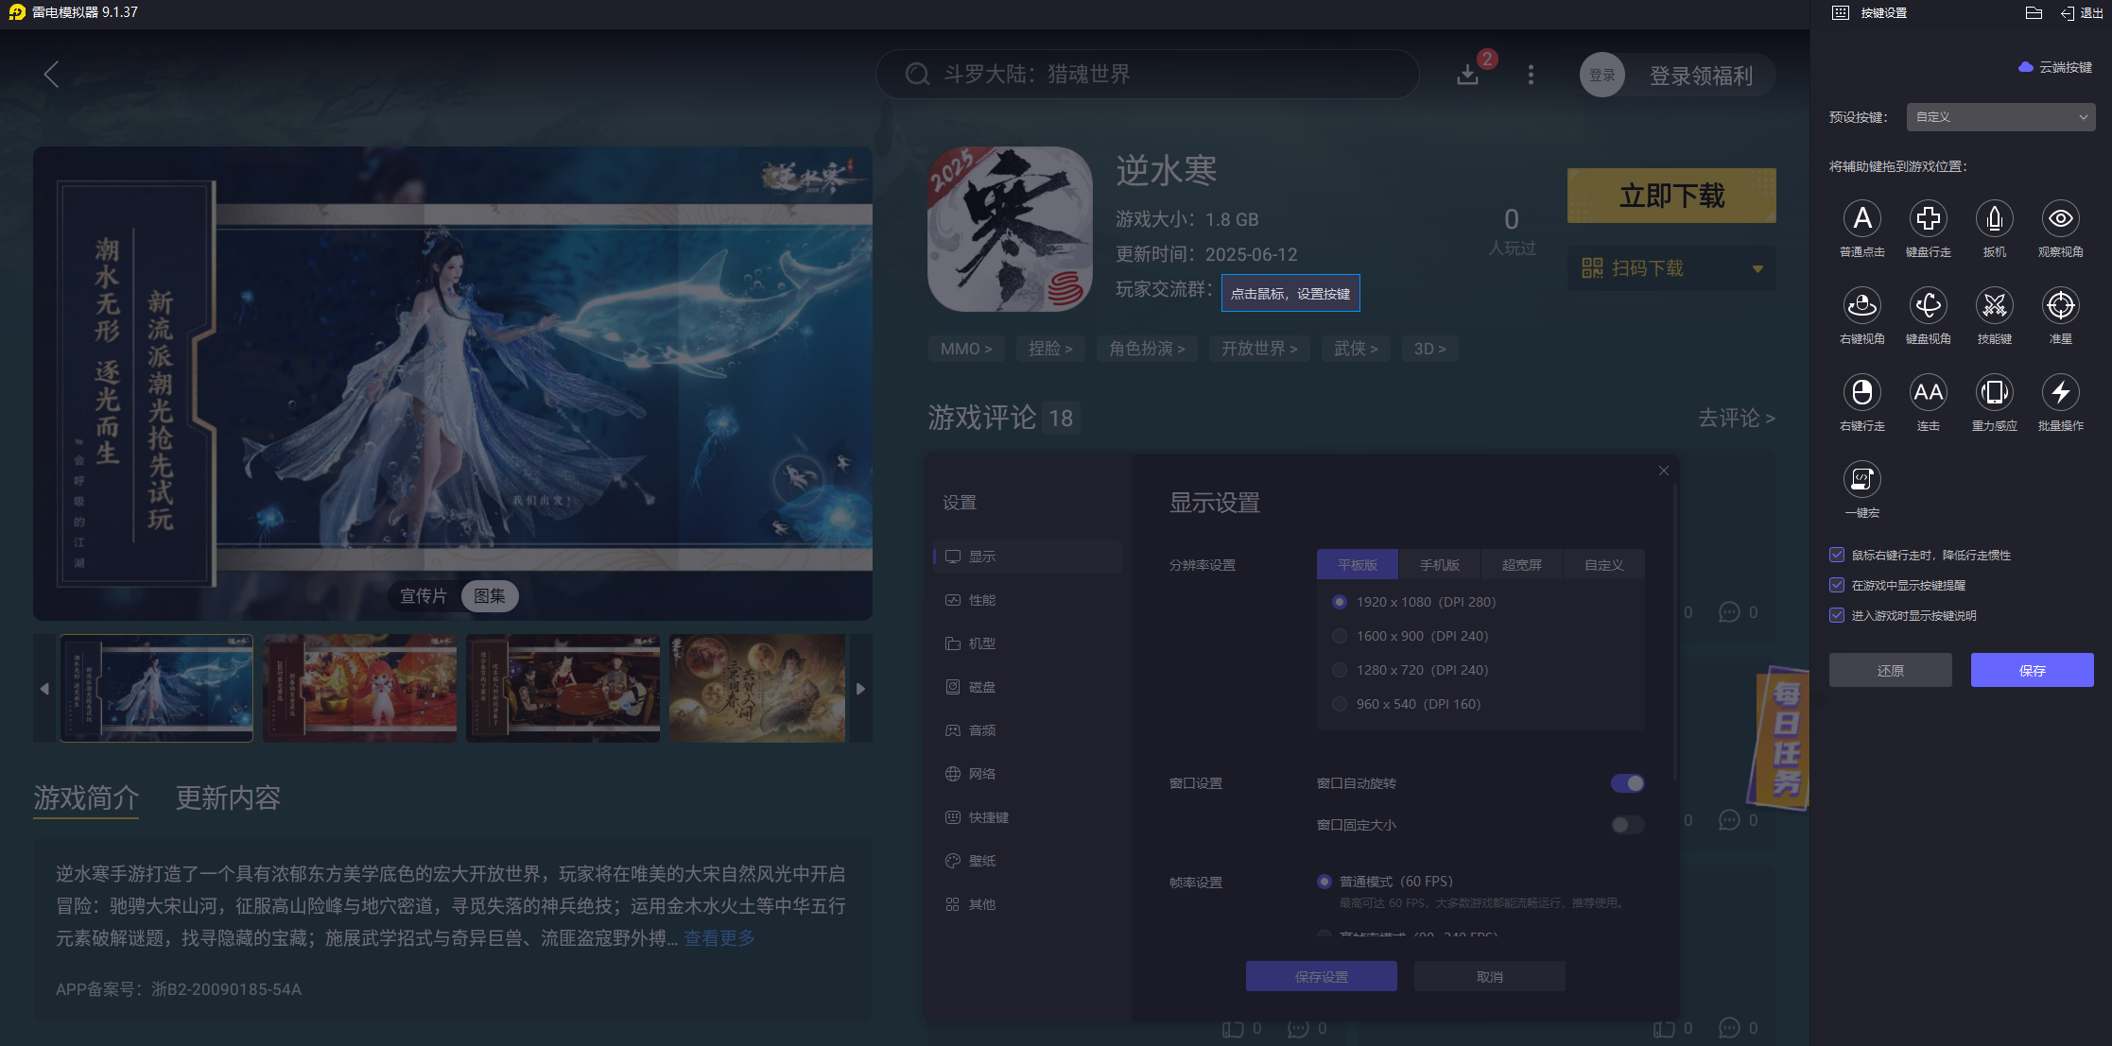The height and width of the screenshot is (1046, 2112).
Task: Select the 观察视角 eye view icon
Action: [2060, 219]
